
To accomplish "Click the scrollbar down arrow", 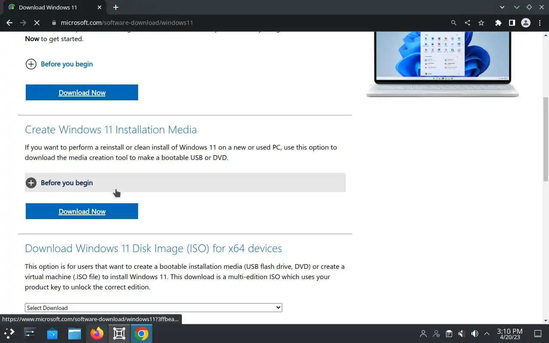I will (x=546, y=320).
